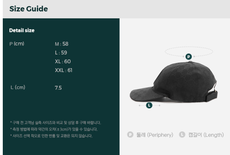Click the 둘레 (Periphery) legend text
Image resolution: width=230 pixels, height=155 pixels.
[x=155, y=135]
